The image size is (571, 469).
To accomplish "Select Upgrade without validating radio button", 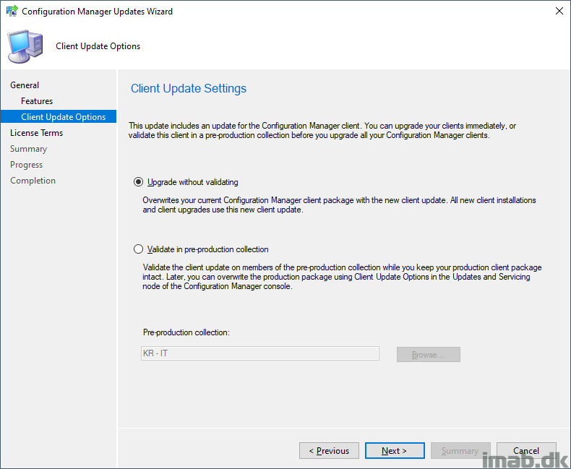I will pyautogui.click(x=138, y=181).
